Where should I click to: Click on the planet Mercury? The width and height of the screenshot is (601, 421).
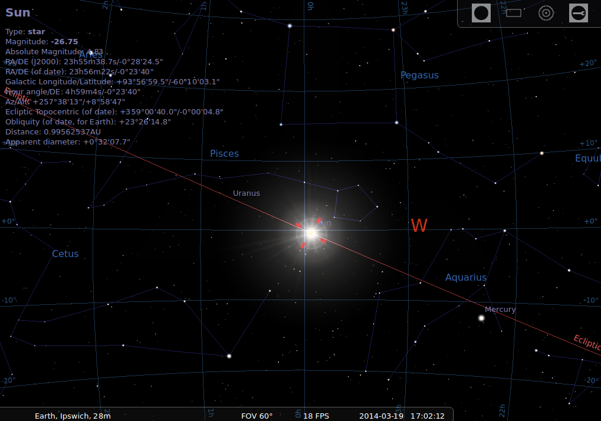click(481, 318)
